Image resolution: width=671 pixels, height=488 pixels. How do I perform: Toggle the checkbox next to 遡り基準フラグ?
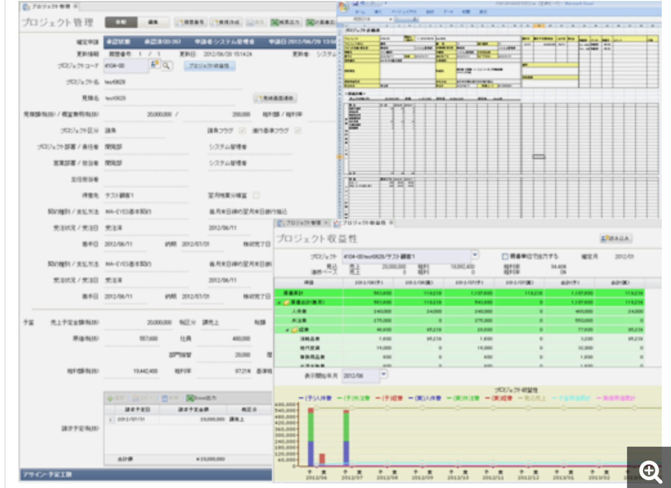(x=298, y=130)
